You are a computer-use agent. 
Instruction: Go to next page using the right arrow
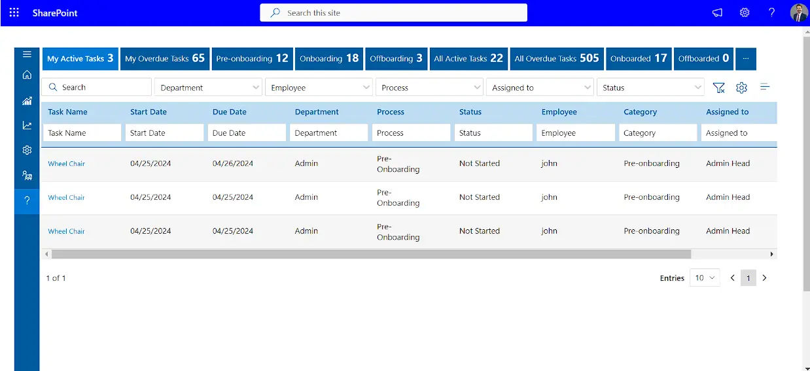pos(764,278)
